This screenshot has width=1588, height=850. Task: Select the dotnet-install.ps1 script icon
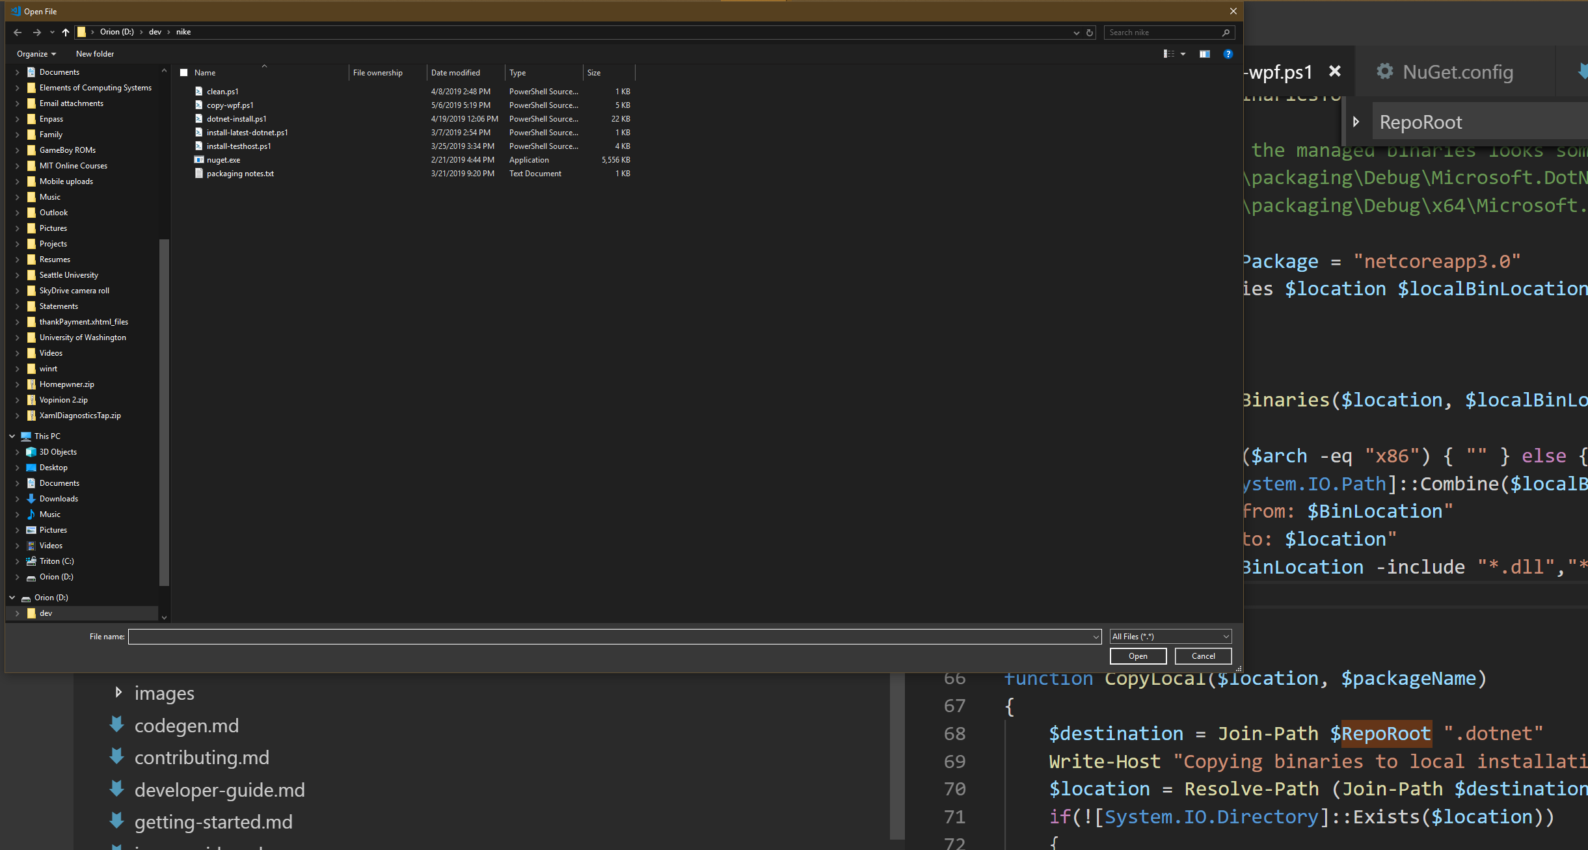pos(199,119)
